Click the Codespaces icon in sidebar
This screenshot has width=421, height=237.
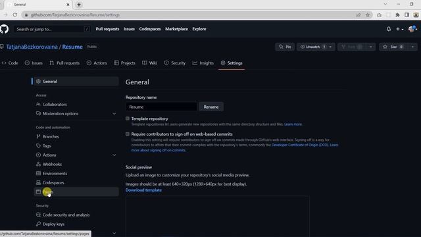coord(38,182)
